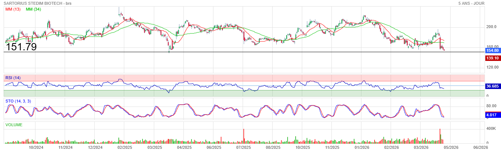Image resolution: width=501 pixels, height=151 pixels.
Task: Click the VOLUME panel label
Action: point(14,125)
